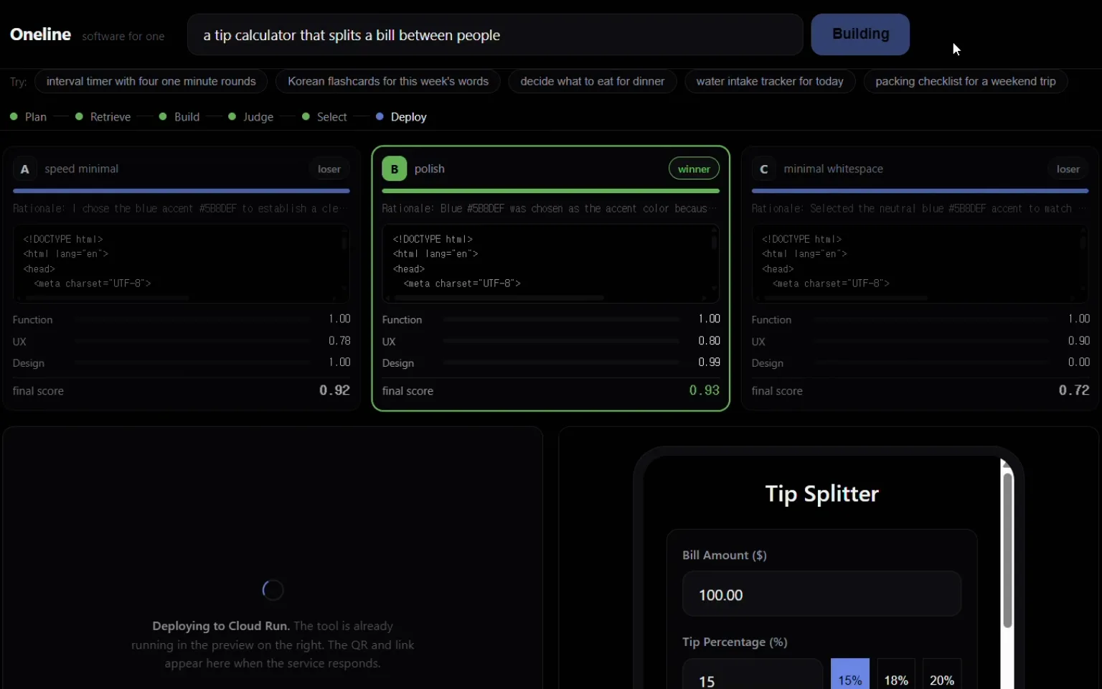The image size is (1102, 689).
Task: Click the 0.92 final score
Action: [334, 390]
